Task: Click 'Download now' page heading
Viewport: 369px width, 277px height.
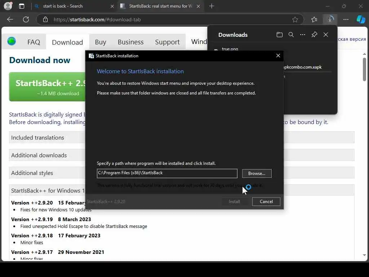Action: point(40,60)
